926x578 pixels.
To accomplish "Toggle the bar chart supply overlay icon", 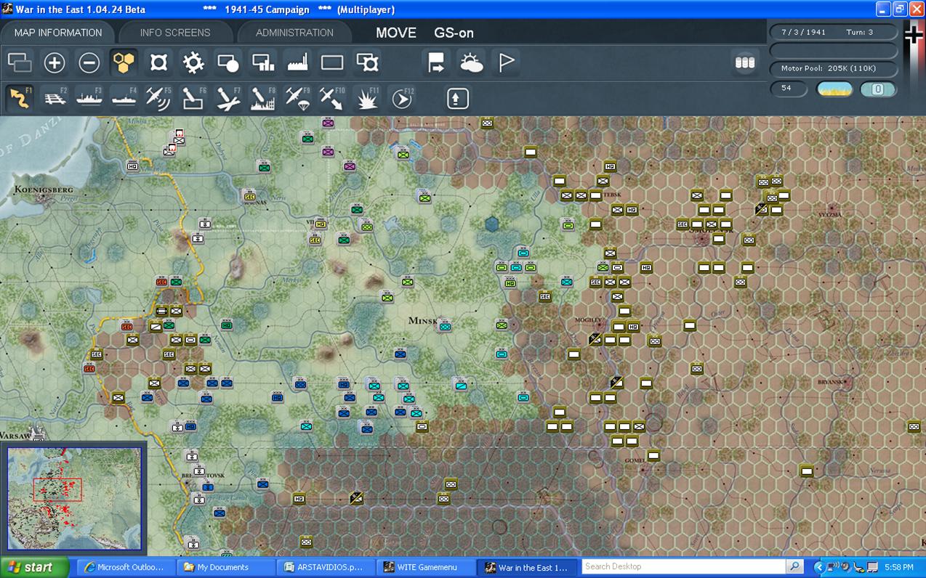I will pos(263,63).
